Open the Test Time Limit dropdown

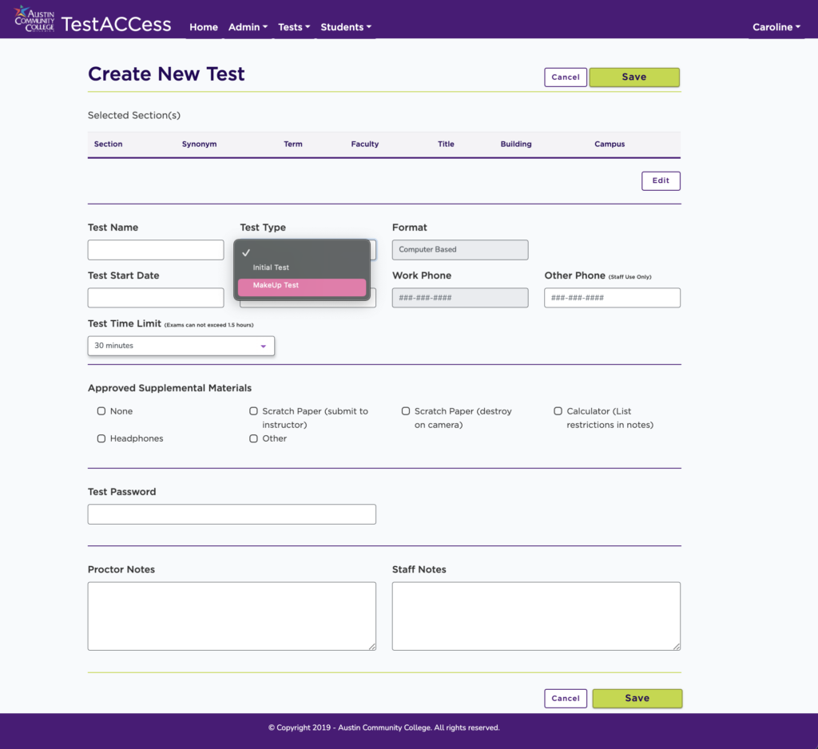181,346
